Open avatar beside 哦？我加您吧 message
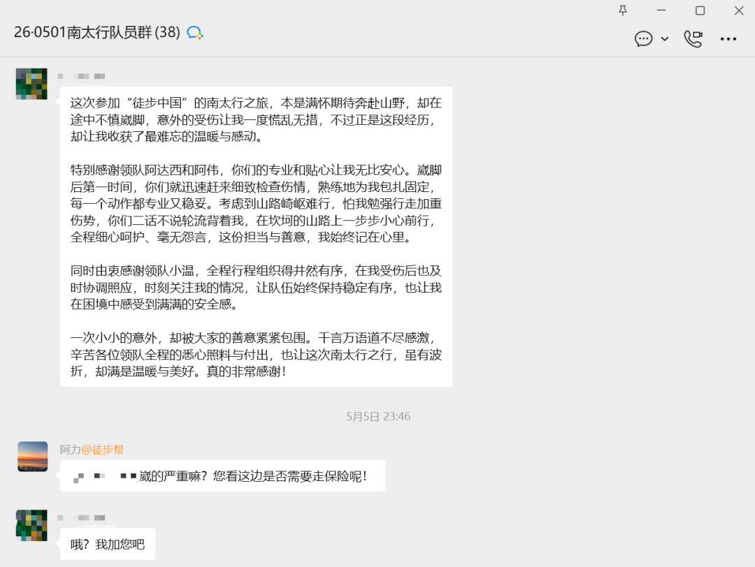The height and width of the screenshot is (567, 755). (x=31, y=525)
